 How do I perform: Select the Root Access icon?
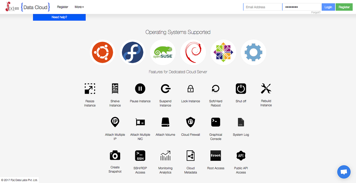(216, 156)
